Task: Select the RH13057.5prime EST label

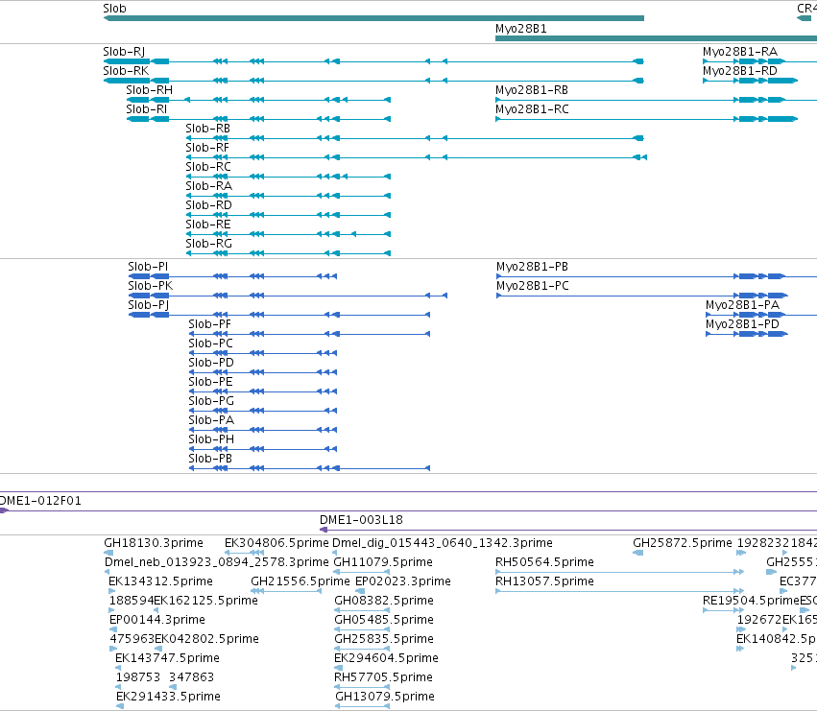Action: click(544, 581)
